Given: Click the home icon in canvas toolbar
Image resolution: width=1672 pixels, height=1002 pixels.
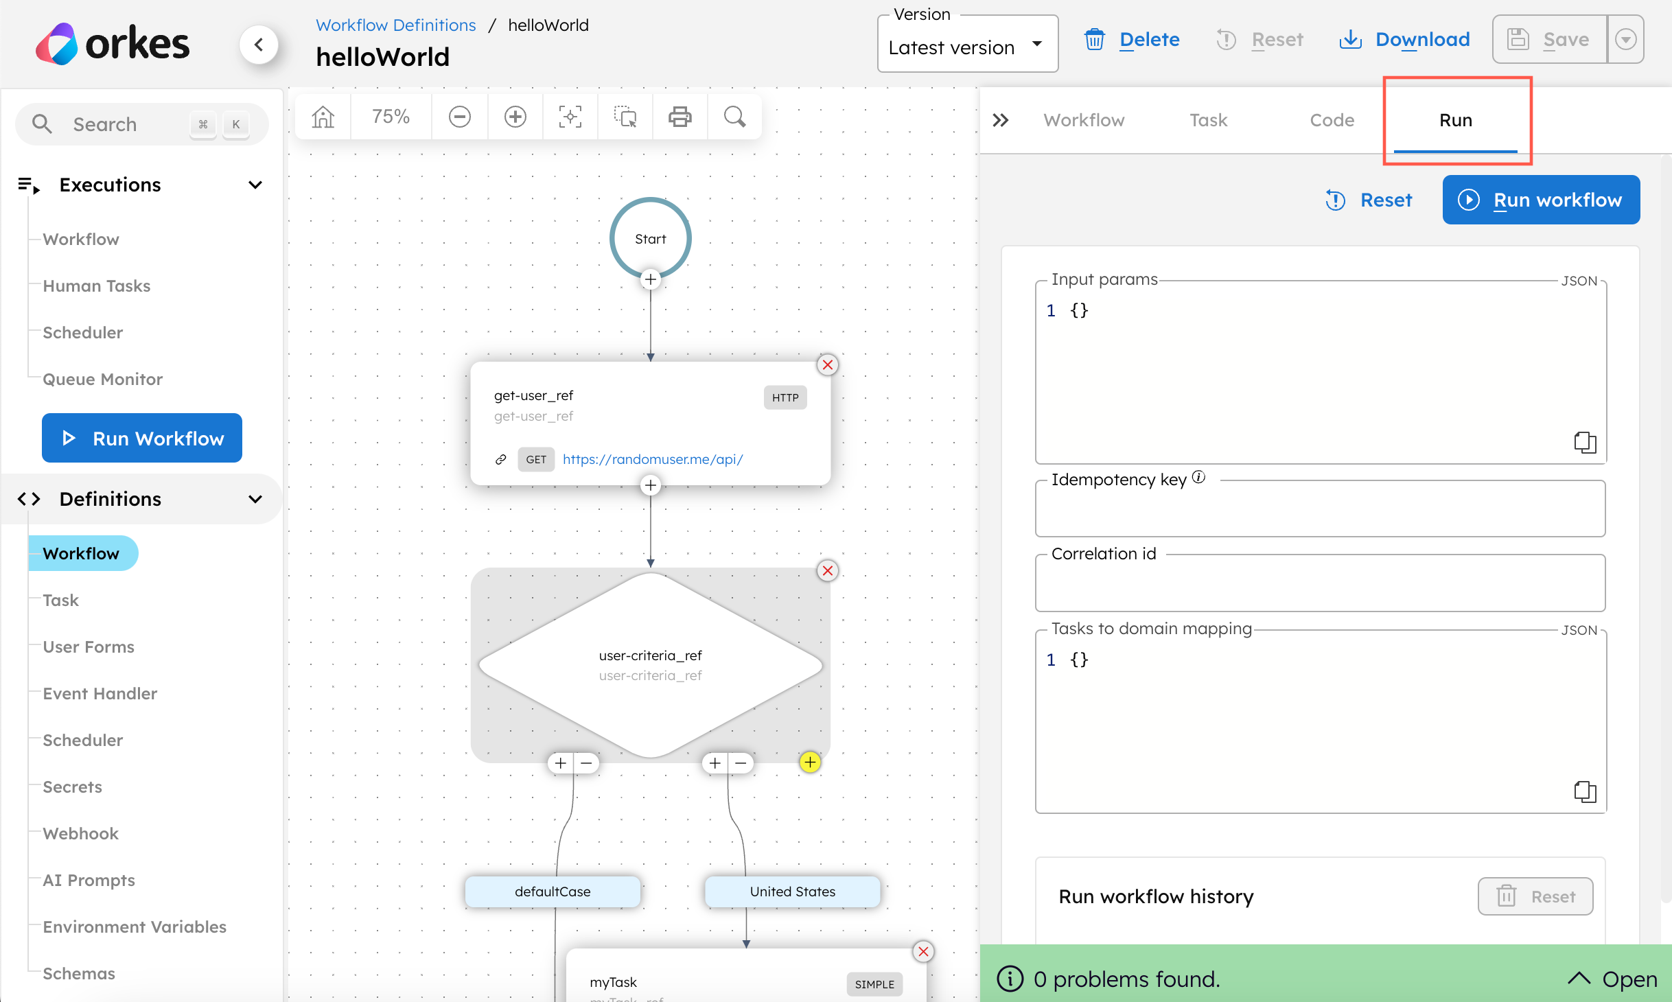Looking at the screenshot, I should tap(323, 117).
